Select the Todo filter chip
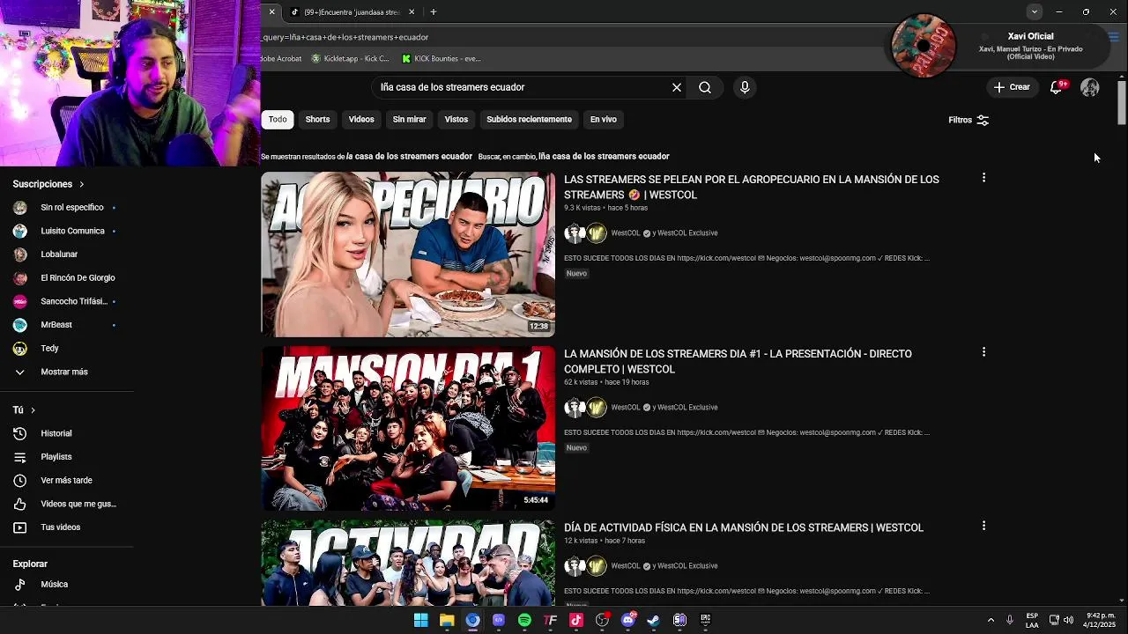The image size is (1128, 634). pyautogui.click(x=278, y=119)
